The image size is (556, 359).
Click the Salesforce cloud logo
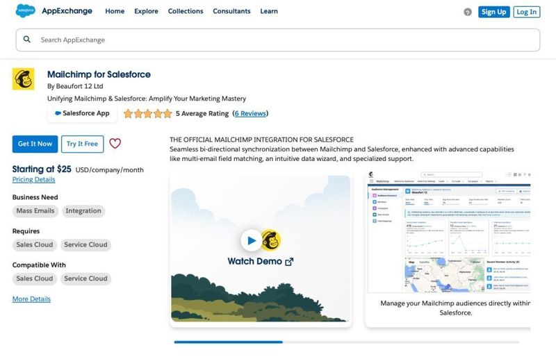point(25,10)
